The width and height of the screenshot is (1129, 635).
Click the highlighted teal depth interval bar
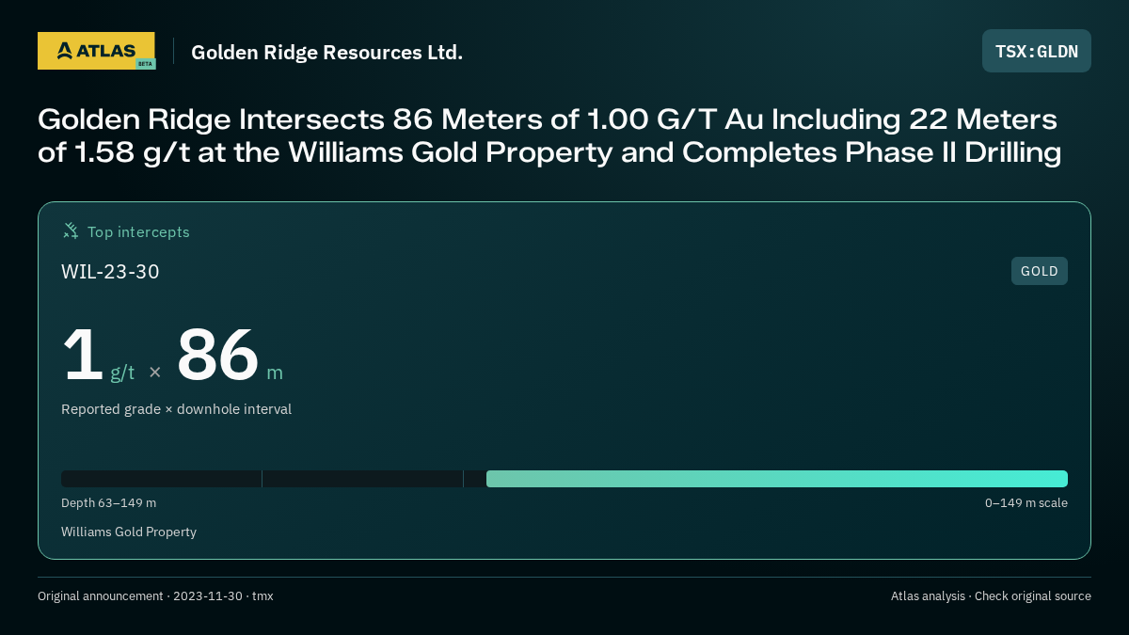pos(777,479)
